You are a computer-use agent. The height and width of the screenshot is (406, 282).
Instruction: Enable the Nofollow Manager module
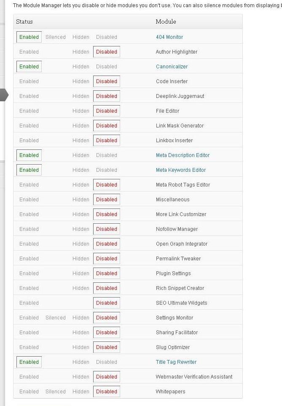tap(29, 229)
